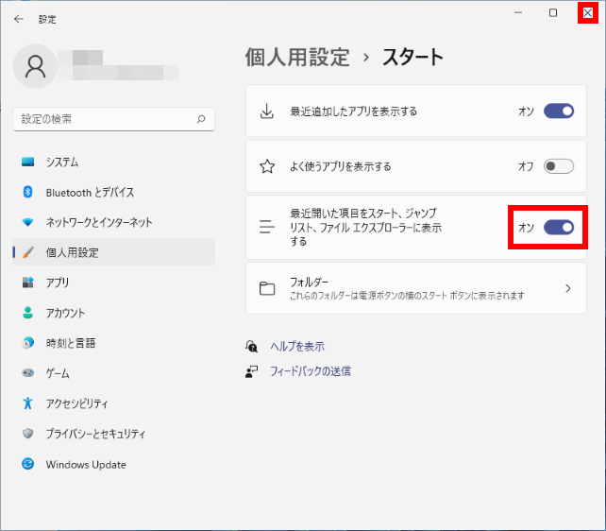This screenshot has width=606, height=531.
Task: Click the Windows Update sync icon
Action: click(x=27, y=464)
